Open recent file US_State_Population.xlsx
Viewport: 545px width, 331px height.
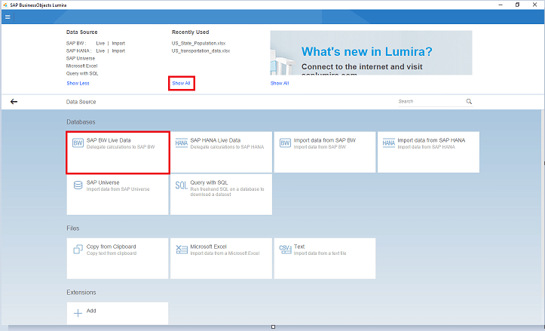coord(198,44)
